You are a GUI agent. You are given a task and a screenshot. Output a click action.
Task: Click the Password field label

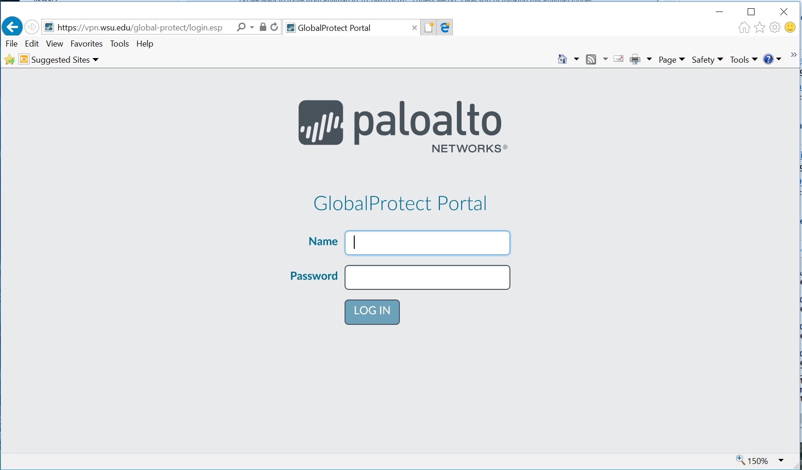coord(314,276)
